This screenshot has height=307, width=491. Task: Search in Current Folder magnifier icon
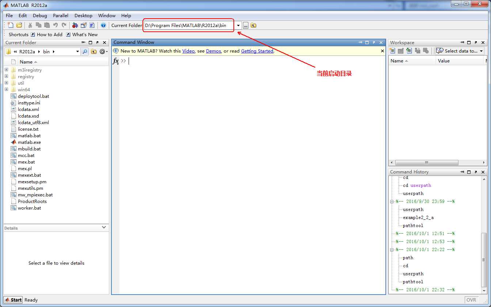(x=85, y=51)
